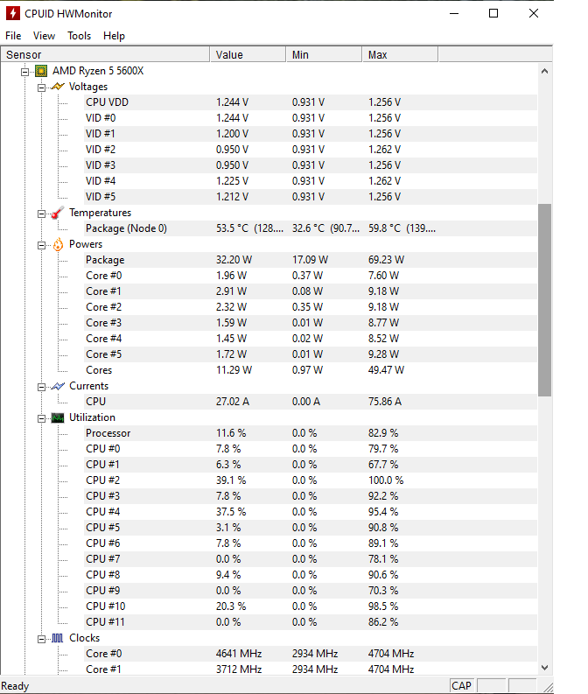Select the CPU VDD row
Image resolution: width=588 pixels, height=694 pixels.
[x=311, y=102]
